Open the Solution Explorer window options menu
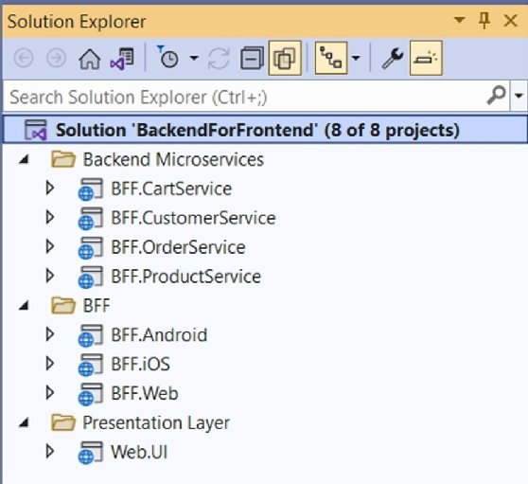The width and height of the screenshot is (528, 484). [x=459, y=20]
